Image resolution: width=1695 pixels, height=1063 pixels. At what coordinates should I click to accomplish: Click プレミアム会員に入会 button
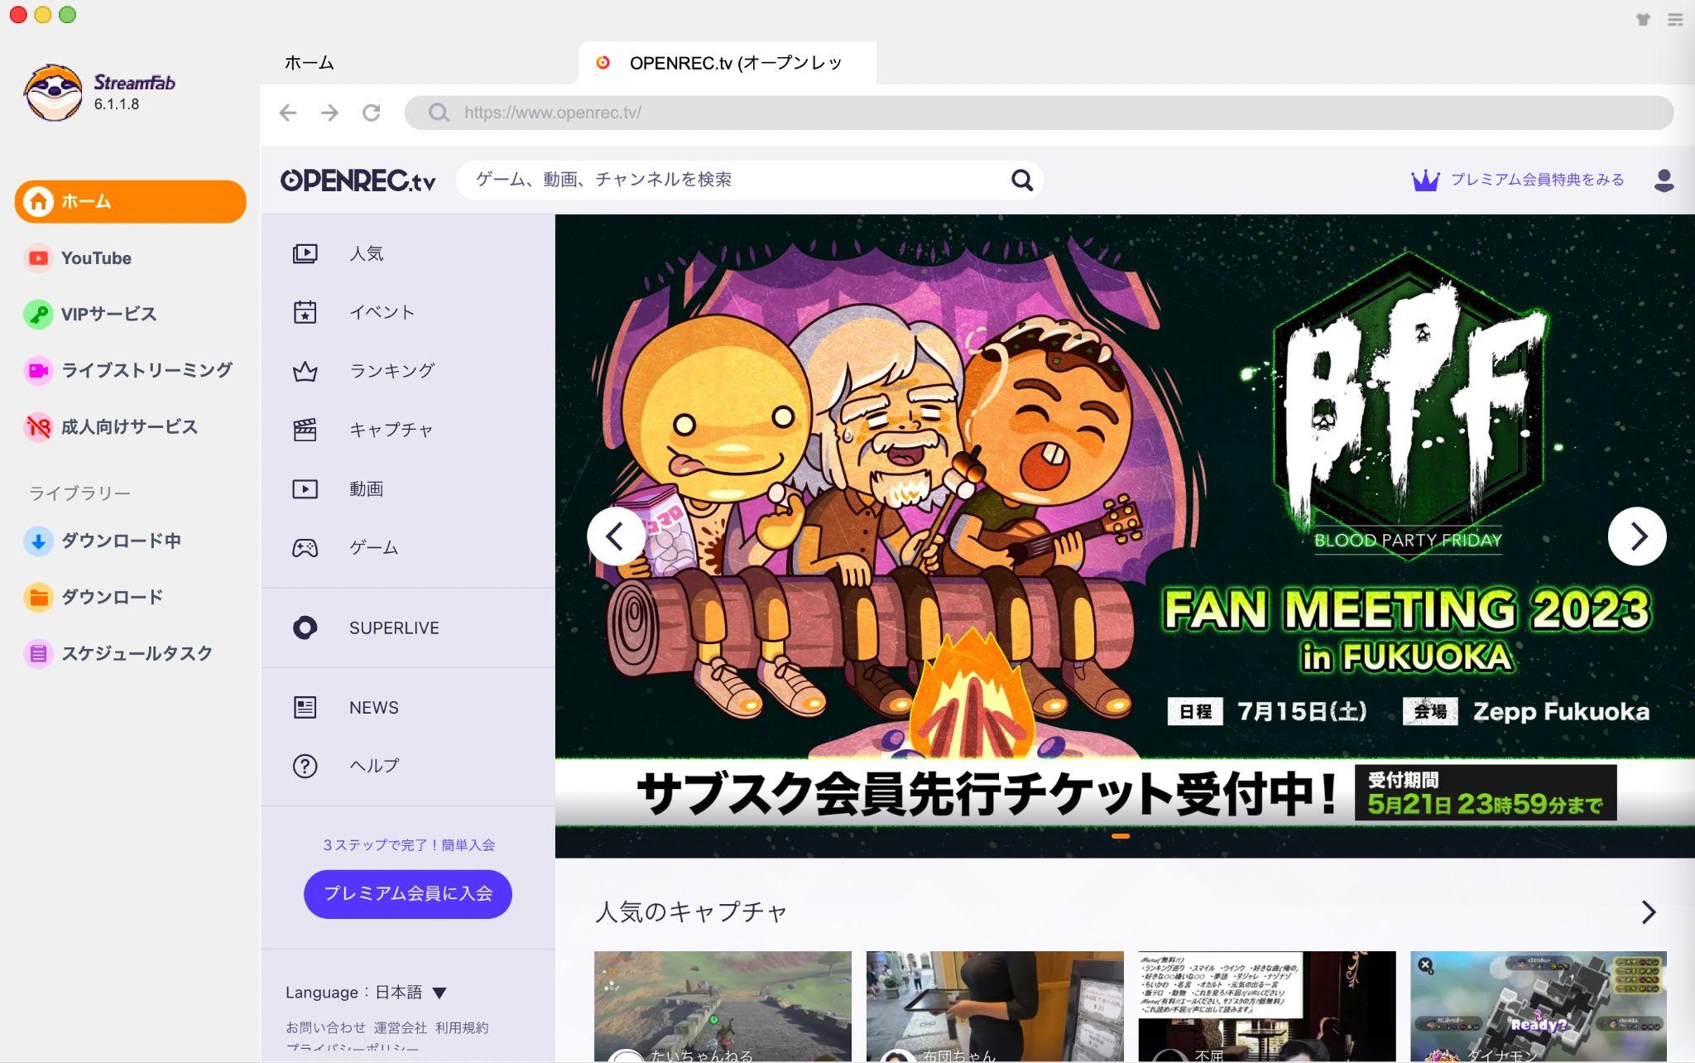point(408,894)
